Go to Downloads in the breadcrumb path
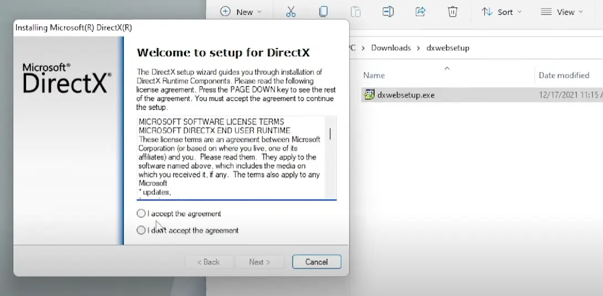The image size is (603, 296). pyautogui.click(x=391, y=48)
